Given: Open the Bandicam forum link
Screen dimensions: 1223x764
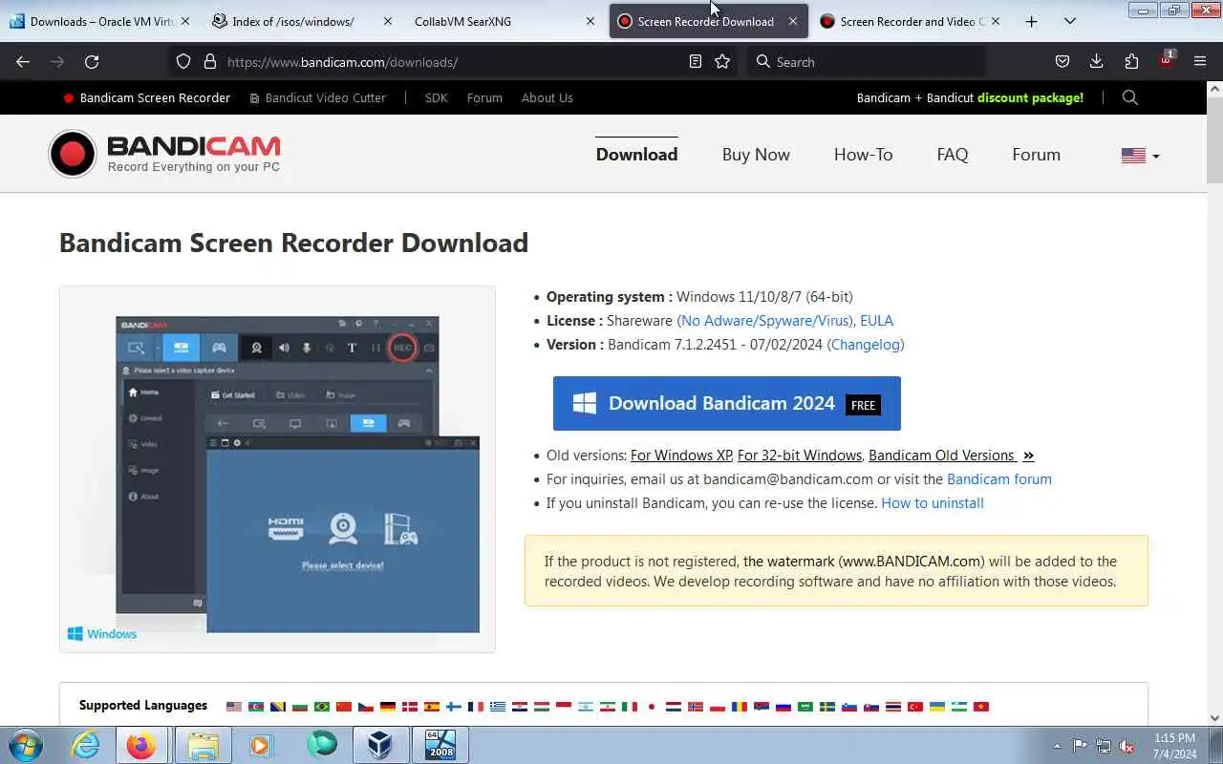Looking at the screenshot, I should (999, 479).
